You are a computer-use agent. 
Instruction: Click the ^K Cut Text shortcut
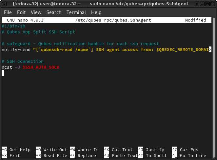point(118,150)
